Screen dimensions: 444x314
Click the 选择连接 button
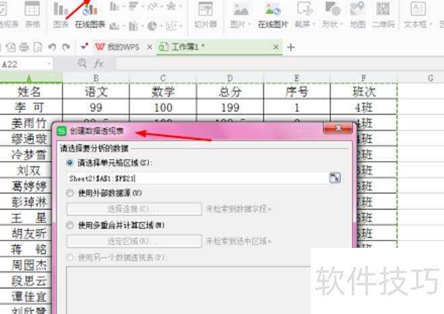(134, 209)
